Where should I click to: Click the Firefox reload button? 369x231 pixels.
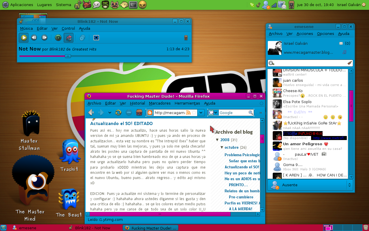coord(118,112)
